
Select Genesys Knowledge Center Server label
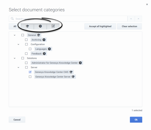(x=53, y=77)
